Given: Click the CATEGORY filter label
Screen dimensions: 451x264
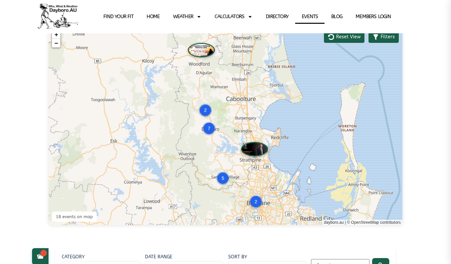Looking at the screenshot, I should click(x=73, y=257).
